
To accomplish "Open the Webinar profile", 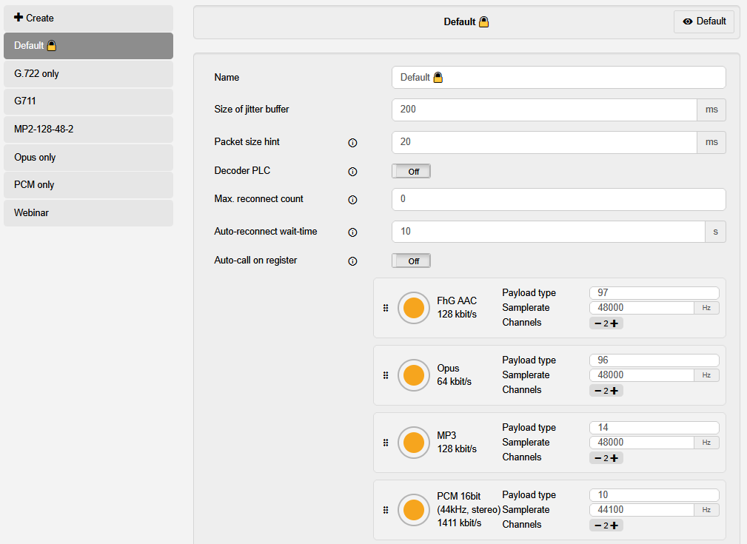I will pos(88,213).
